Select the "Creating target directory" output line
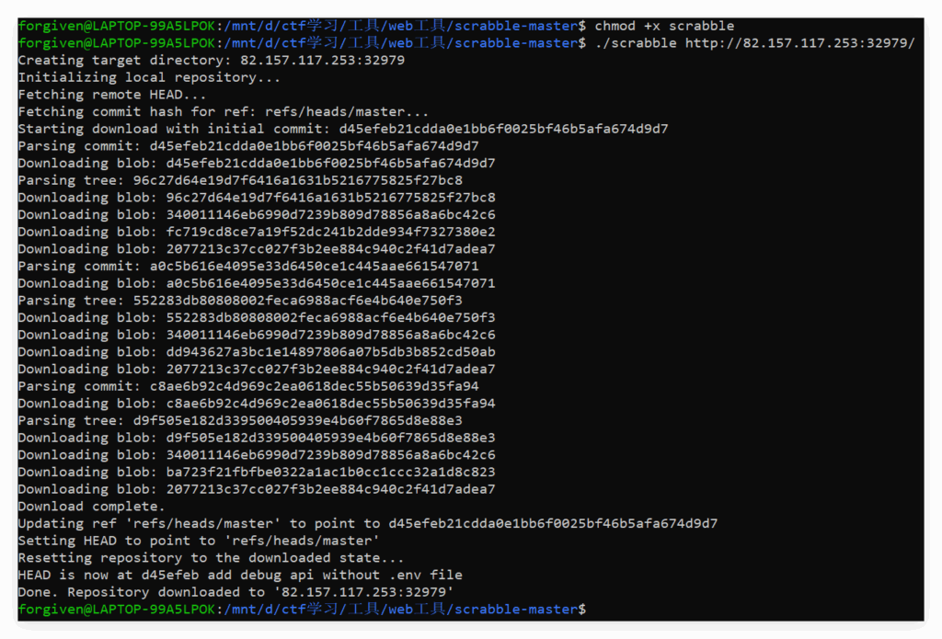Image resolution: width=942 pixels, height=639 pixels. 211,60
